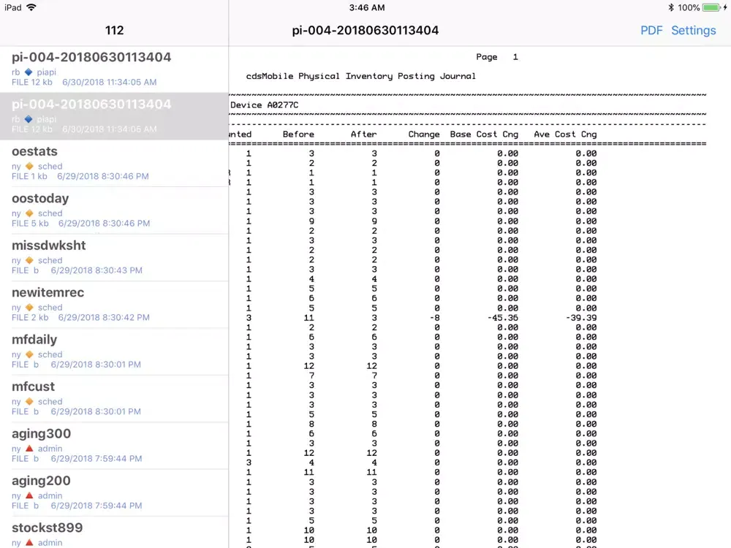Open the mfcust report
This screenshot has height=548, width=731.
click(x=114, y=398)
